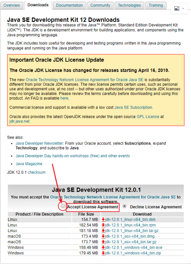The width and height of the screenshot is (191, 264).
Task: Download jdk-12.0.1_linux-x64_bin.tar.gz
Action: coord(132,231)
